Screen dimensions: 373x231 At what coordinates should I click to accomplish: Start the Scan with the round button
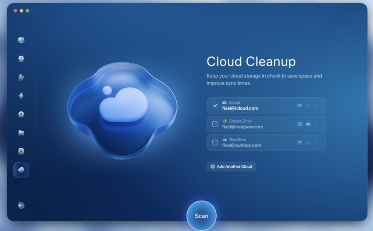pyautogui.click(x=201, y=216)
